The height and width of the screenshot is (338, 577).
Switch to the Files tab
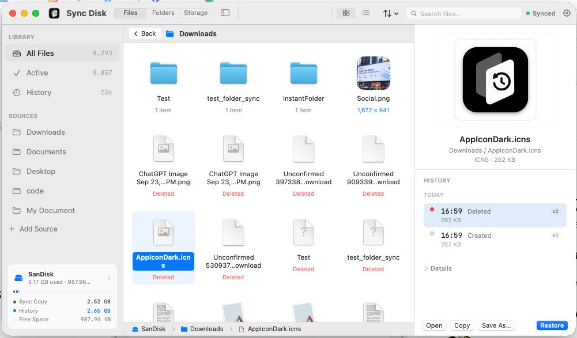coord(130,13)
